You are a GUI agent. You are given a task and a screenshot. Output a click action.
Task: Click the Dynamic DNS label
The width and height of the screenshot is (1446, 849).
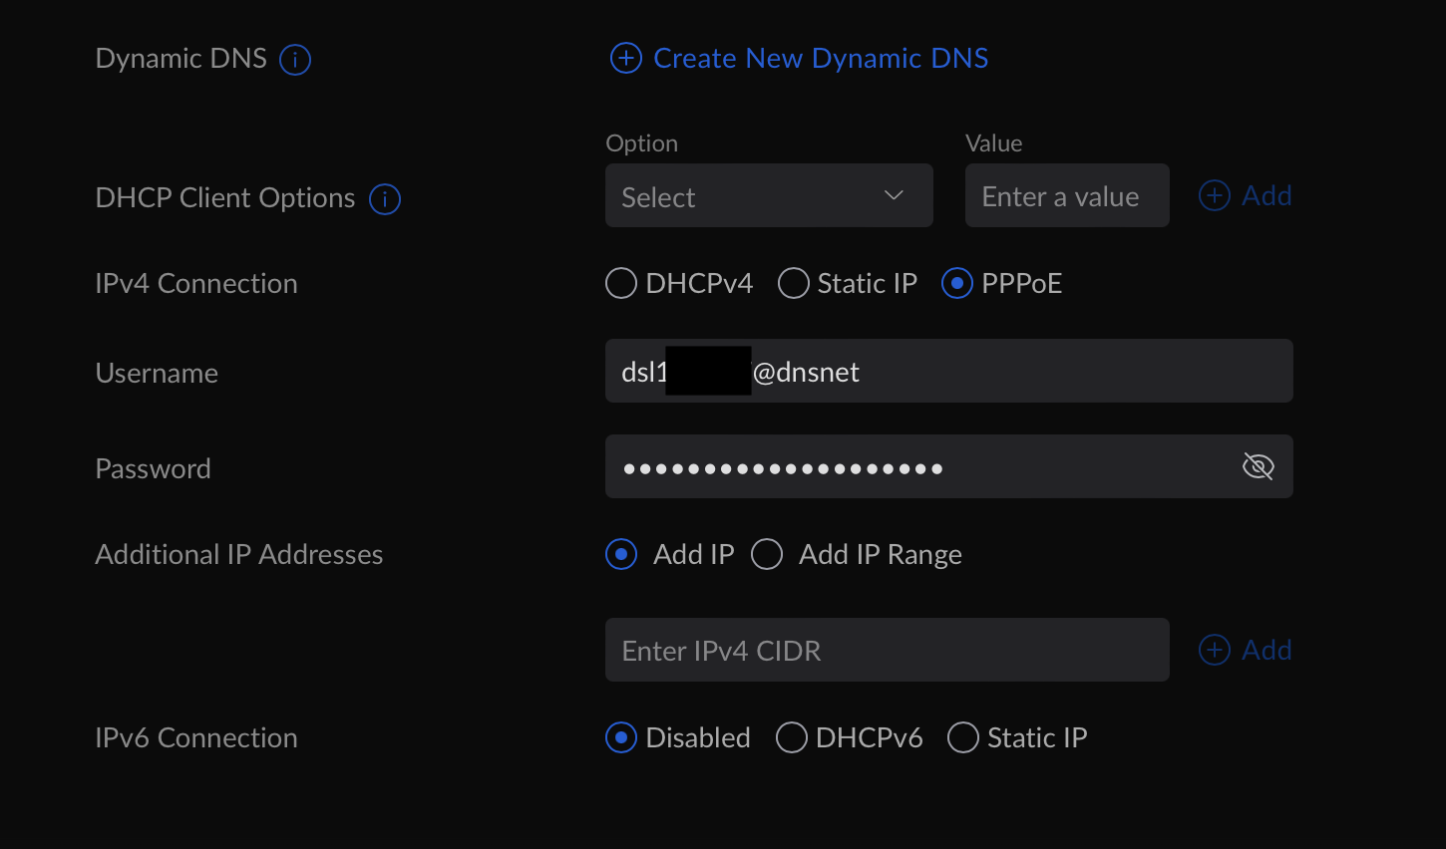(181, 59)
